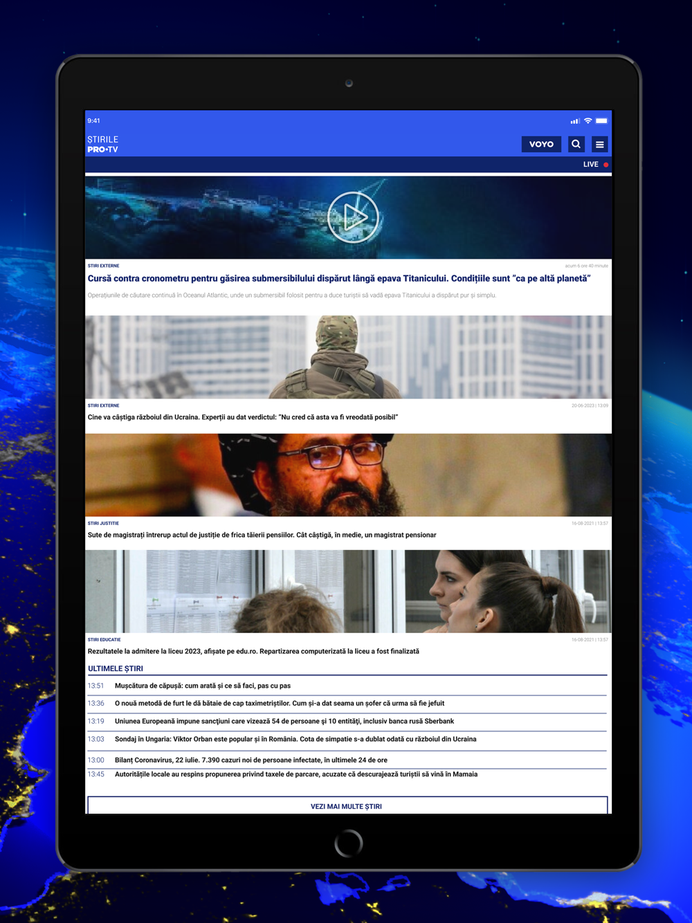Open 13:36 news about taximetriști theft method
Viewport: 692px width, 923px height.
347,703
